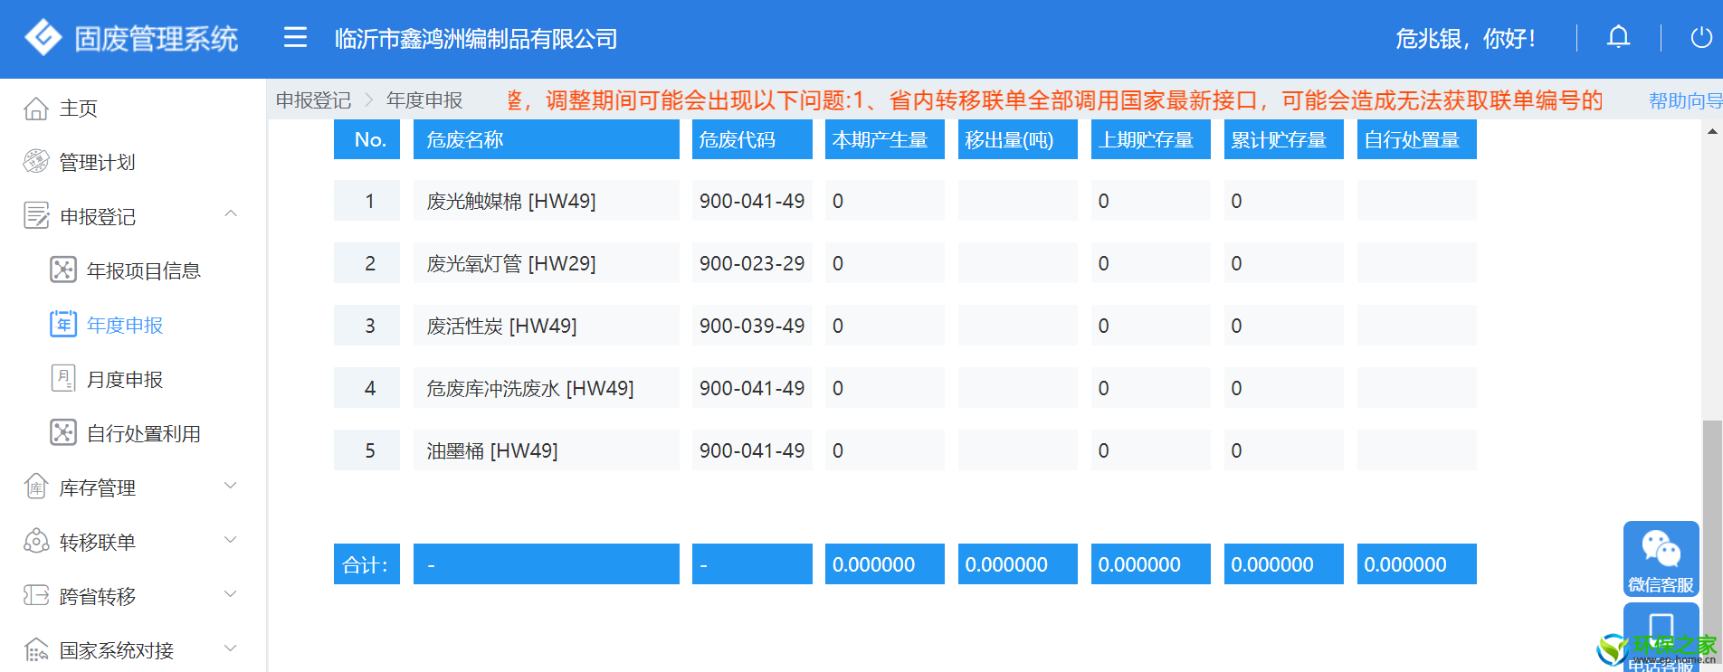Click the 主页 home icon in sidebar
1723x672 pixels.
tap(36, 109)
